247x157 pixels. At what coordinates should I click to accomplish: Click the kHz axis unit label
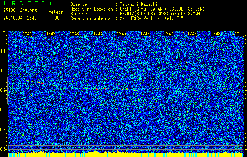click(x=4, y=32)
